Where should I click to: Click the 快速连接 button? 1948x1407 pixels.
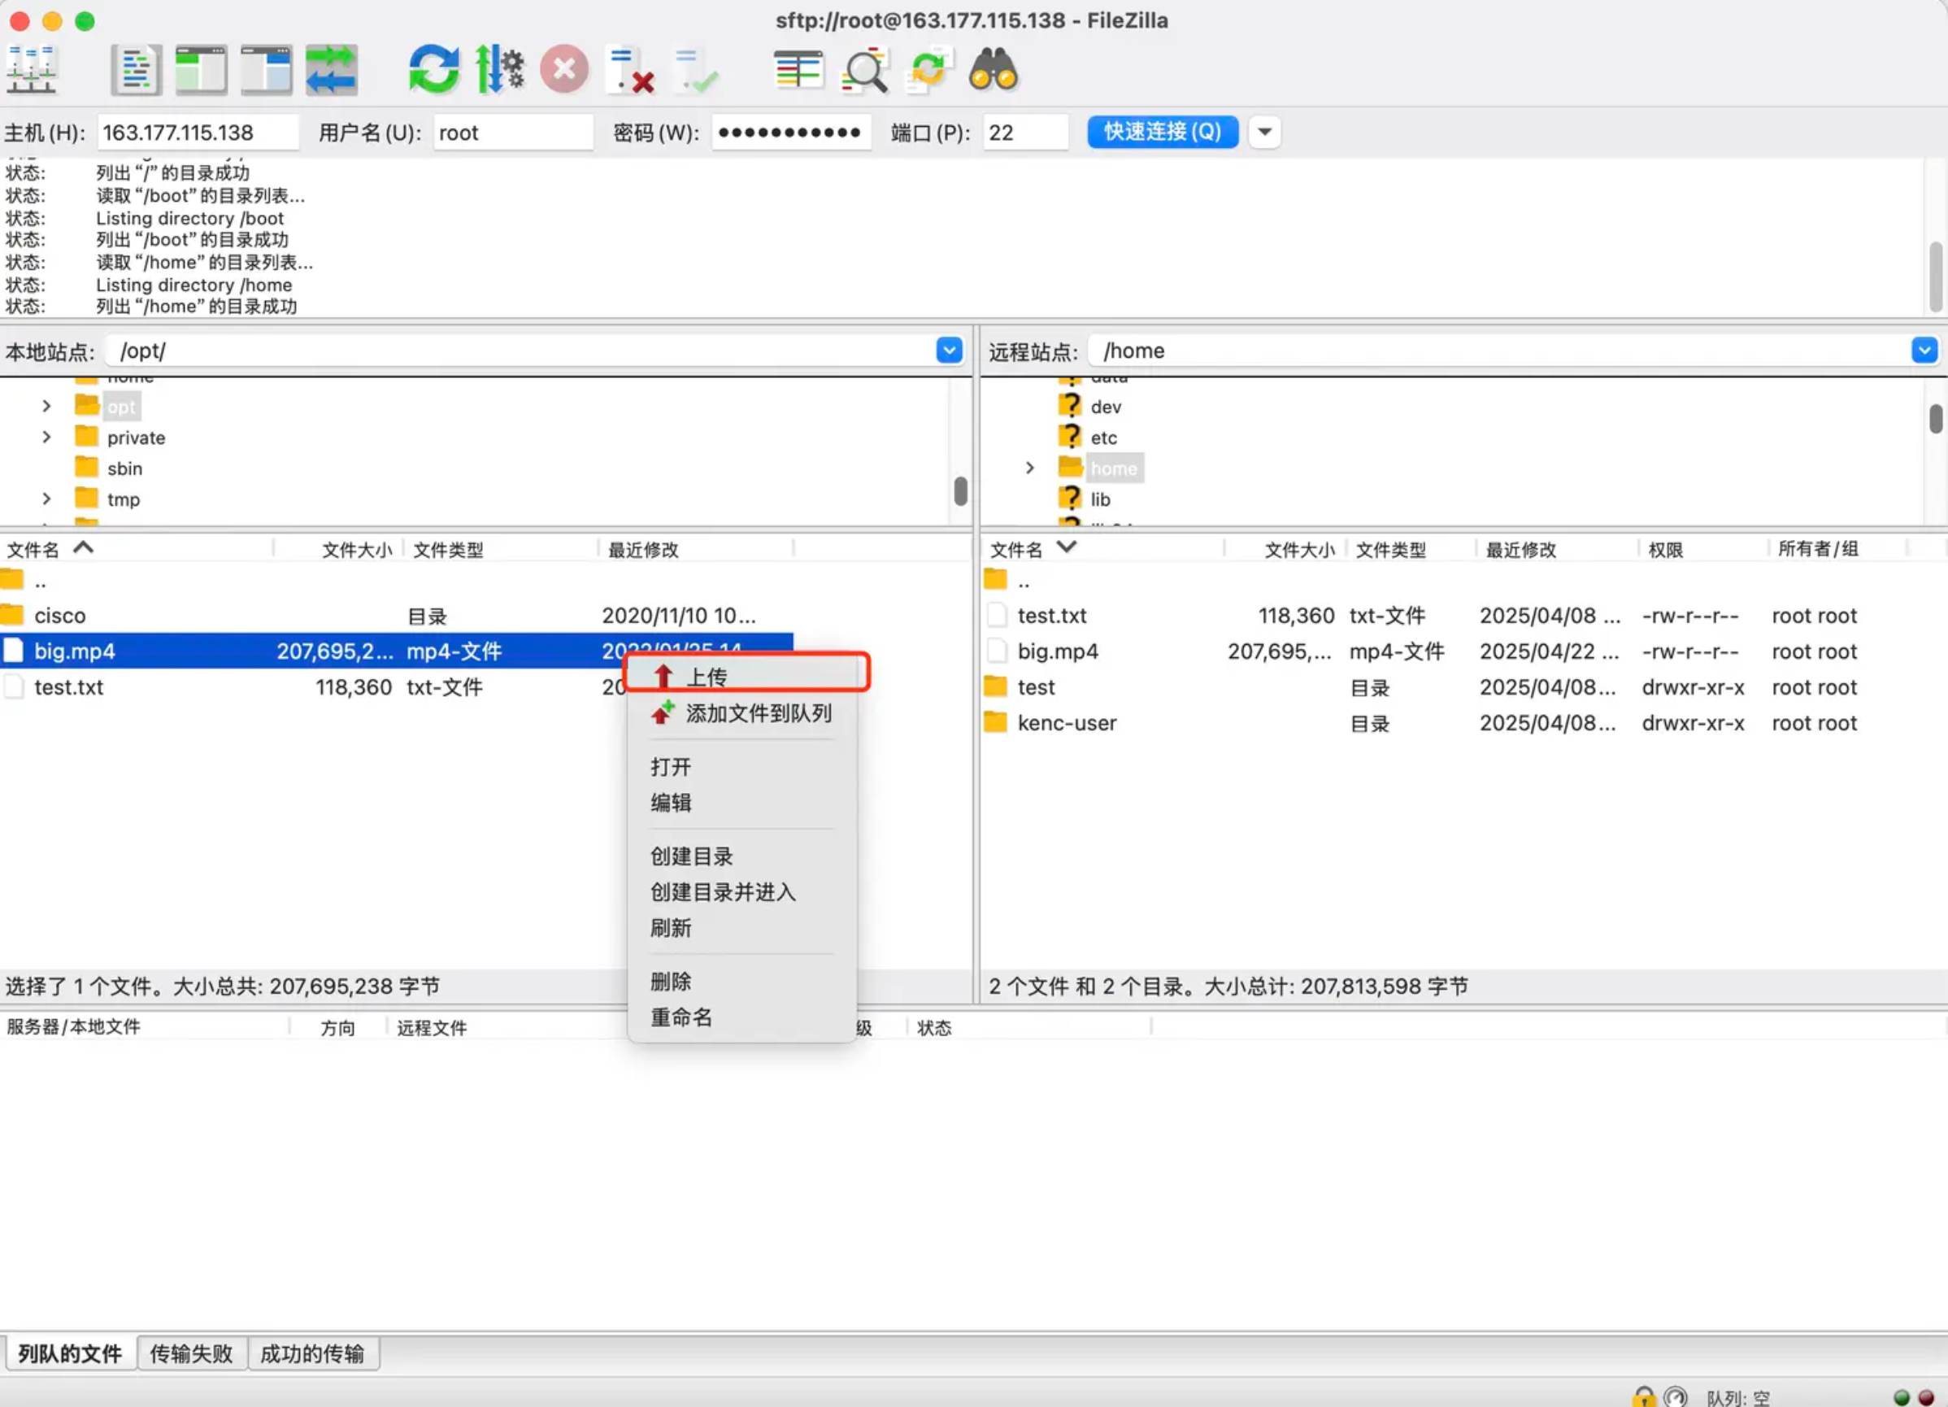coord(1162,133)
